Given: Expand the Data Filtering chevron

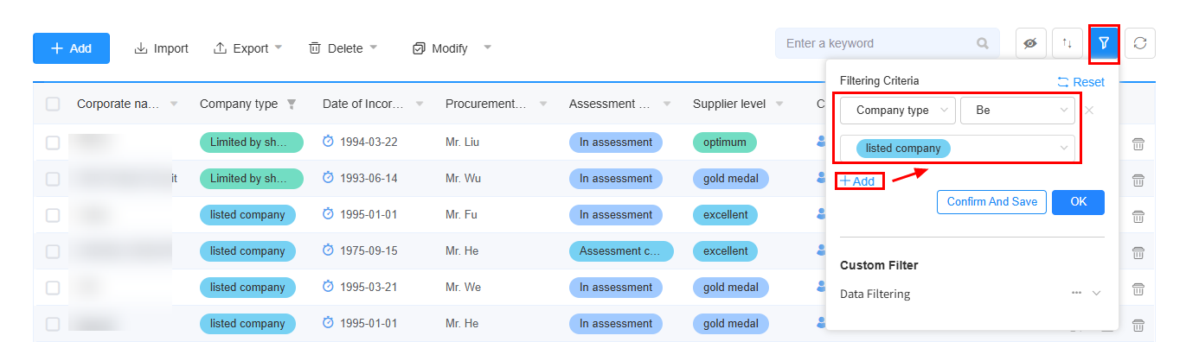Looking at the screenshot, I should (1097, 293).
